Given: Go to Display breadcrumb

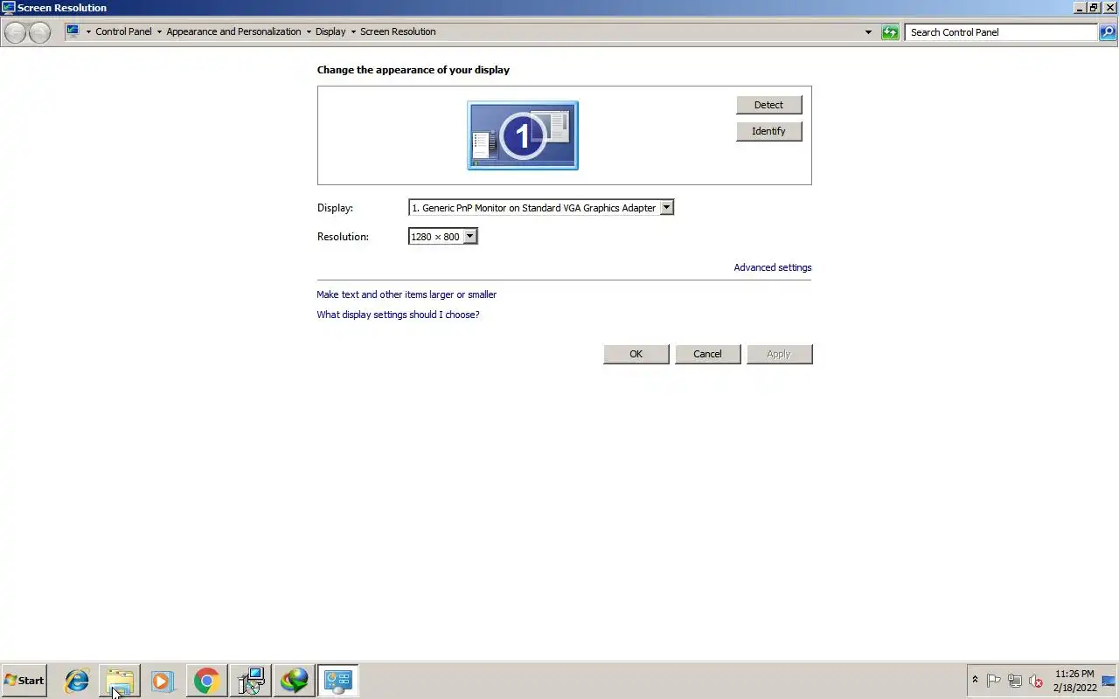Looking at the screenshot, I should (x=330, y=31).
